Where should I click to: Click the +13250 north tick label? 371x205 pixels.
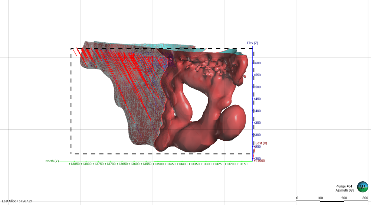point(218,164)
